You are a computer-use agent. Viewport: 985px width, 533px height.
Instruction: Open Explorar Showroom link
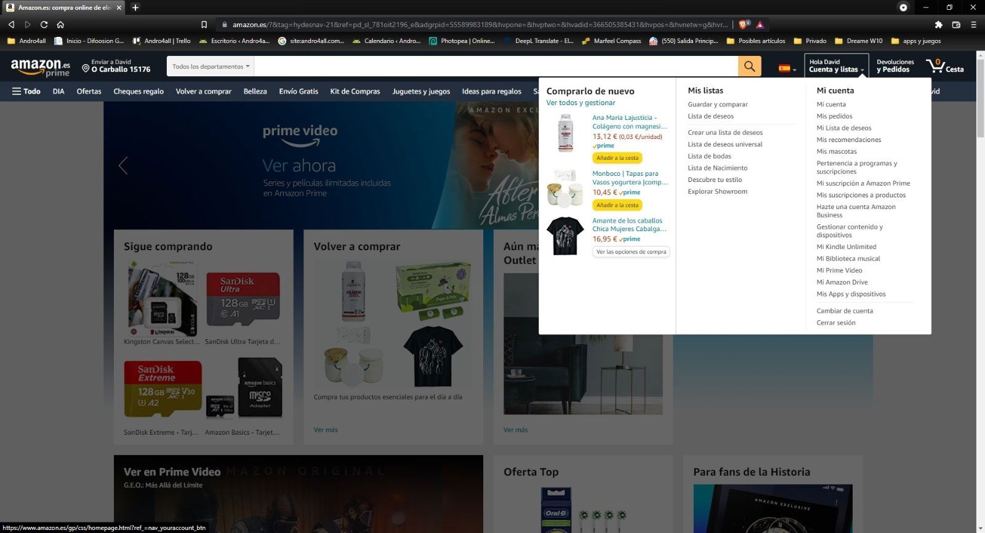tap(717, 191)
